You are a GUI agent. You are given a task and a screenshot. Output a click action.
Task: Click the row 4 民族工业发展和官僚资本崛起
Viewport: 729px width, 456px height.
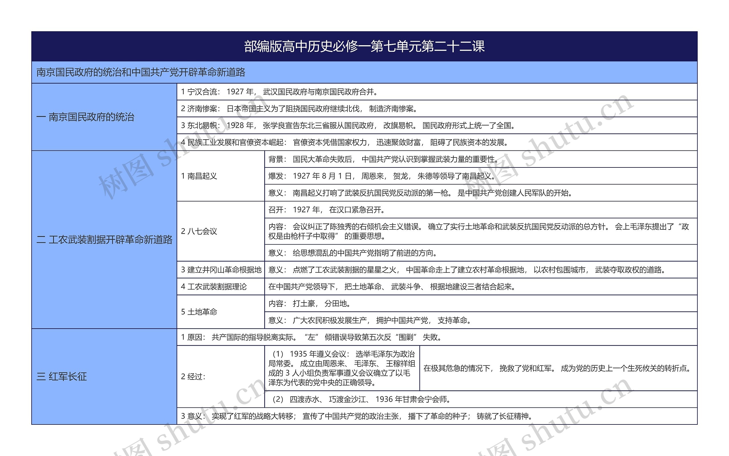(x=437, y=142)
